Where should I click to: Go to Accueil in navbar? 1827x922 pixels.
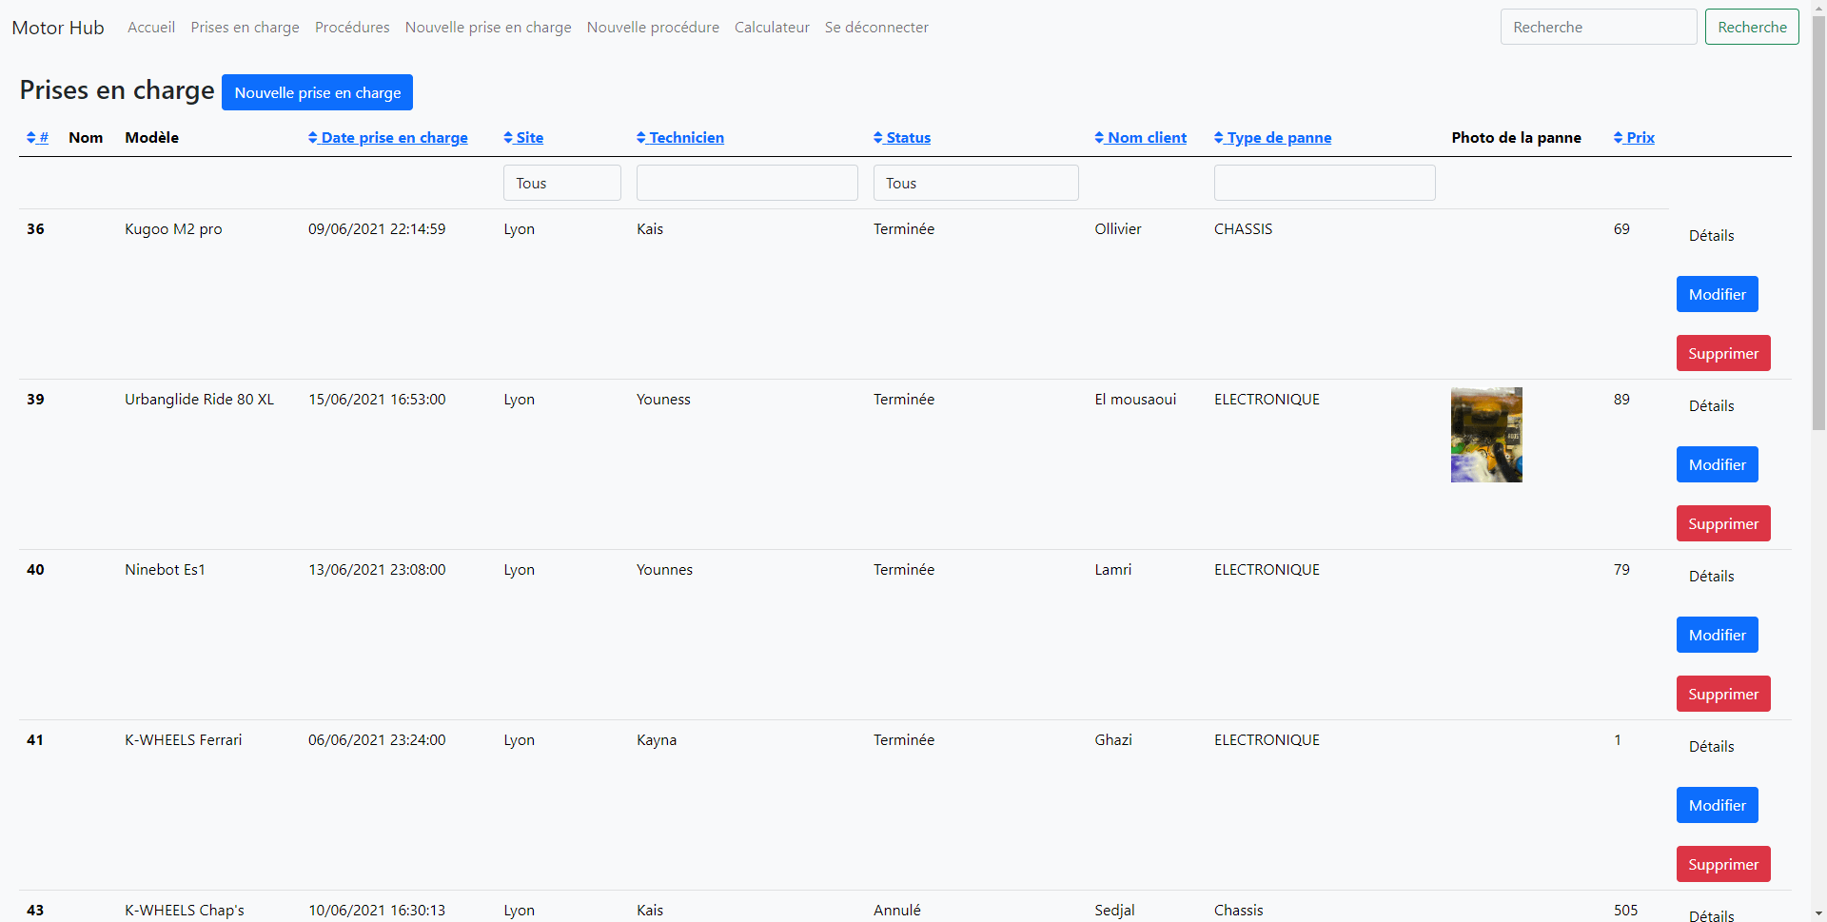point(151,28)
